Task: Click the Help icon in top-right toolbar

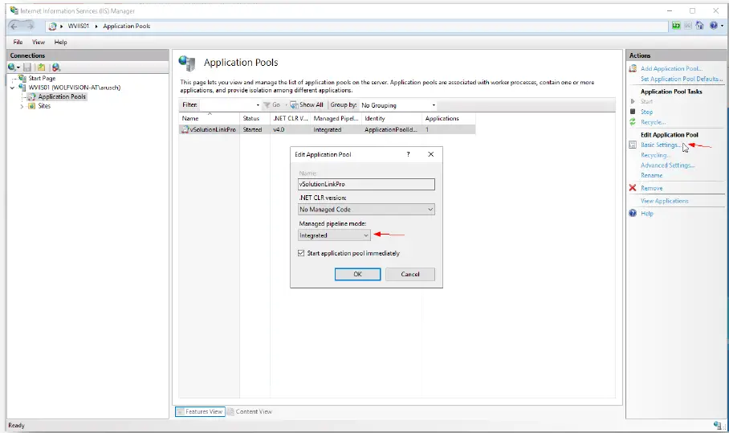Action: pos(713,27)
